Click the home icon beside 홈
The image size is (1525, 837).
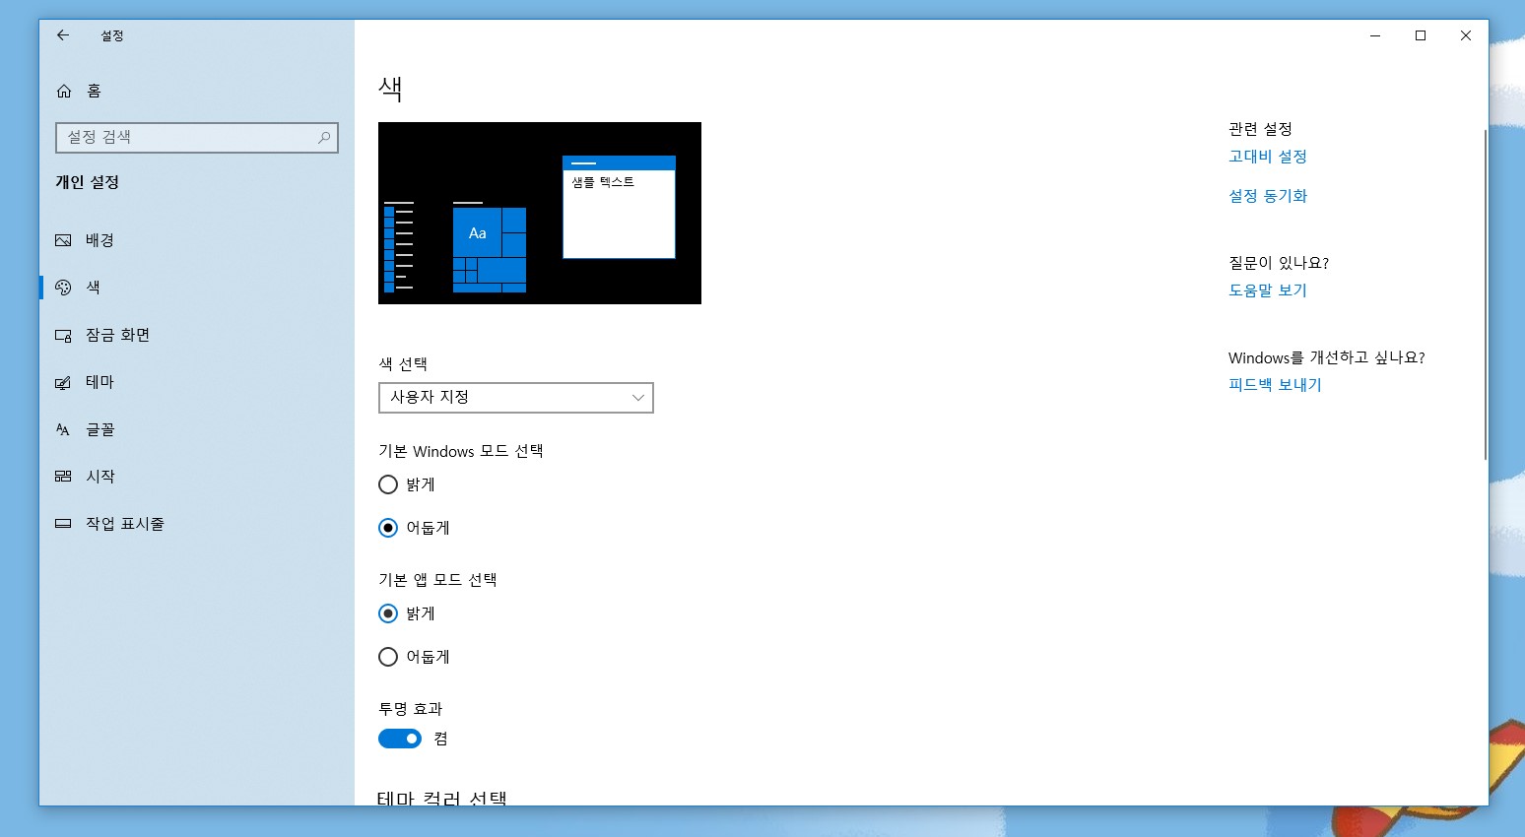click(x=64, y=91)
